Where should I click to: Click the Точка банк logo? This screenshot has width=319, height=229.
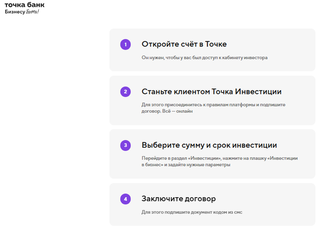tap(25, 5)
